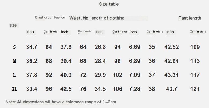Image resolution: width=209 pixels, height=108 pixels.
Task: Click the 6.89 inch value
Action: [134, 61]
